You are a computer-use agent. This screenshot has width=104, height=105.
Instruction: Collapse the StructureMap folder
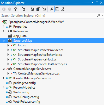[4, 41]
